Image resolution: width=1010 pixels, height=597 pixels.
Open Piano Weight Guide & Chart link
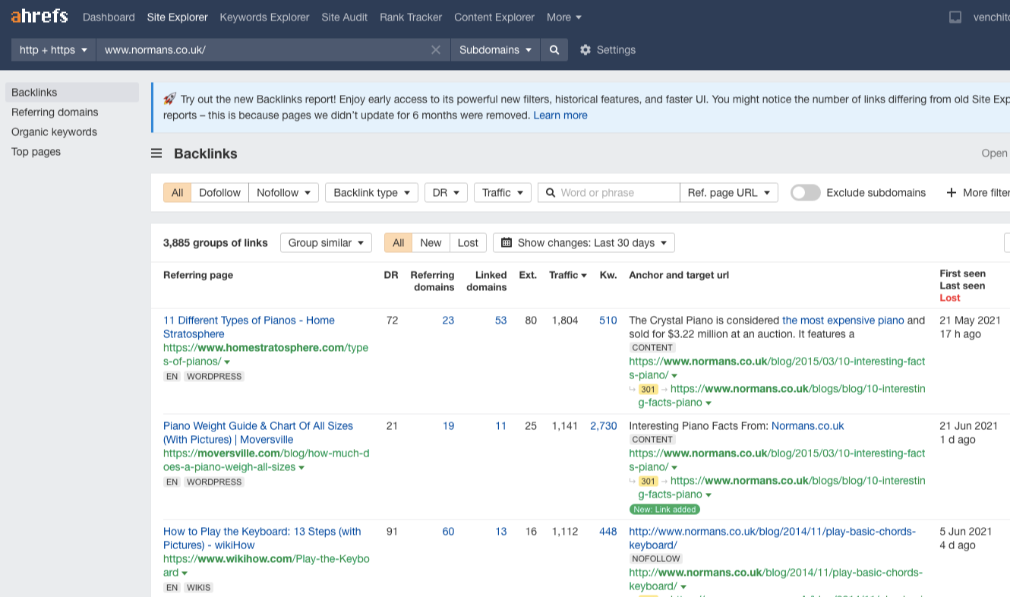coord(258,433)
